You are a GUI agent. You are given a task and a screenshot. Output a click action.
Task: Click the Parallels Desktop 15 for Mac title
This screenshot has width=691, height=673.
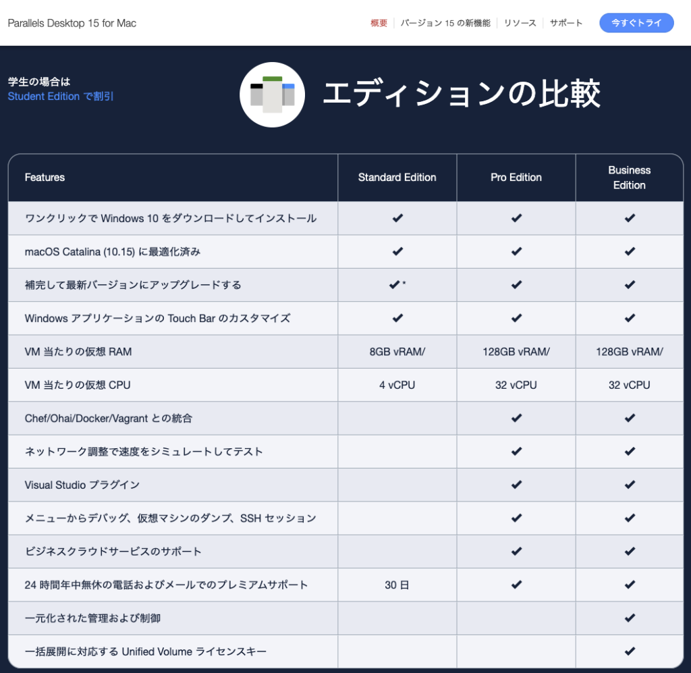(72, 23)
